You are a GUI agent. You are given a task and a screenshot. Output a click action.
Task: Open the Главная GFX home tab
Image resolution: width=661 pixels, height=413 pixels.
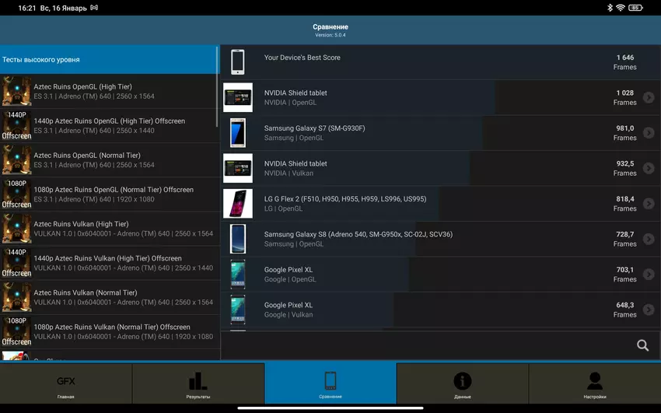point(66,384)
